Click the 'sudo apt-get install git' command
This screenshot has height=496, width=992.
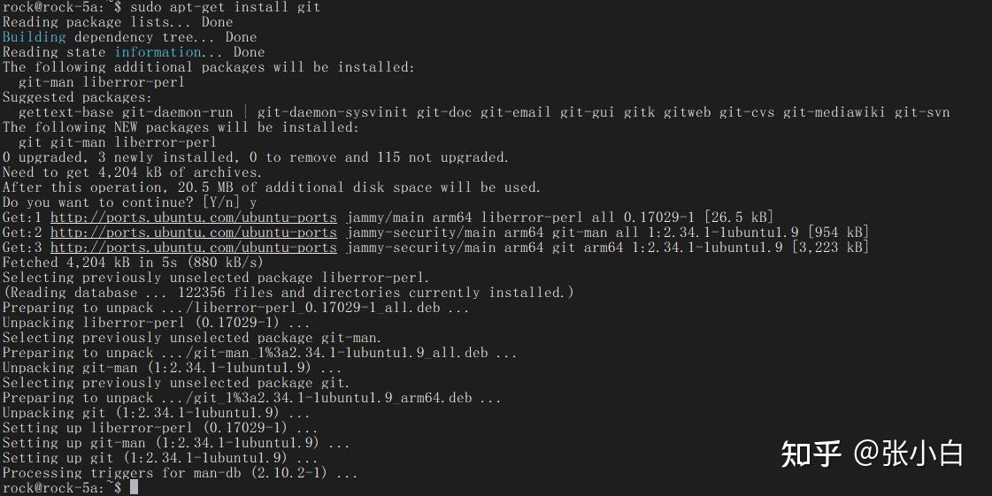226,7
